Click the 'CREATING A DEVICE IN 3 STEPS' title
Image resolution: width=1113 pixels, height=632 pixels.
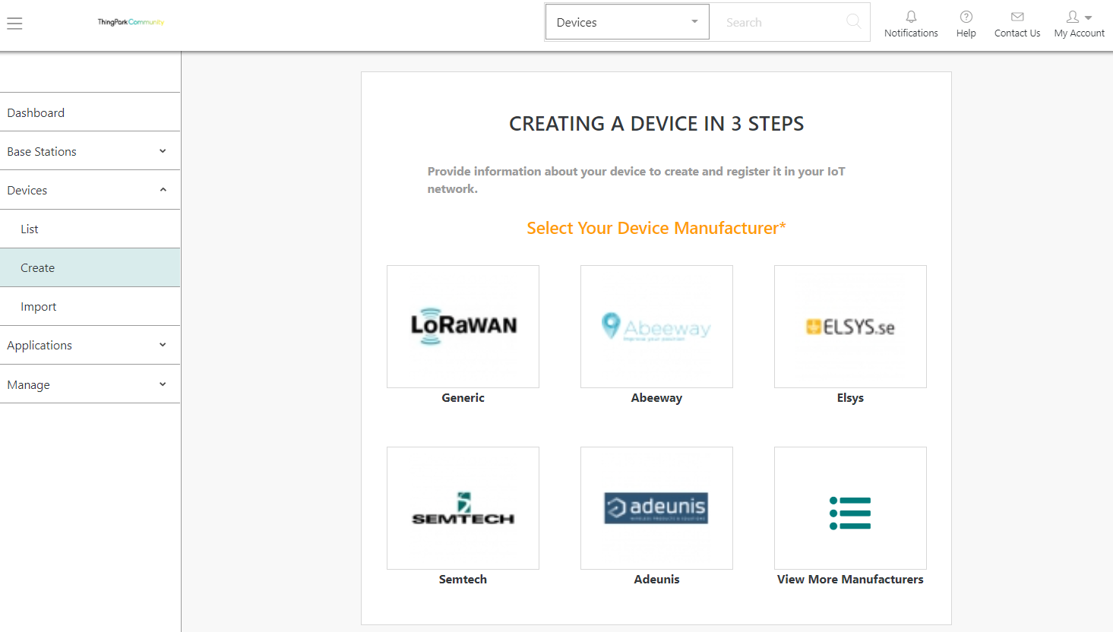tap(656, 124)
